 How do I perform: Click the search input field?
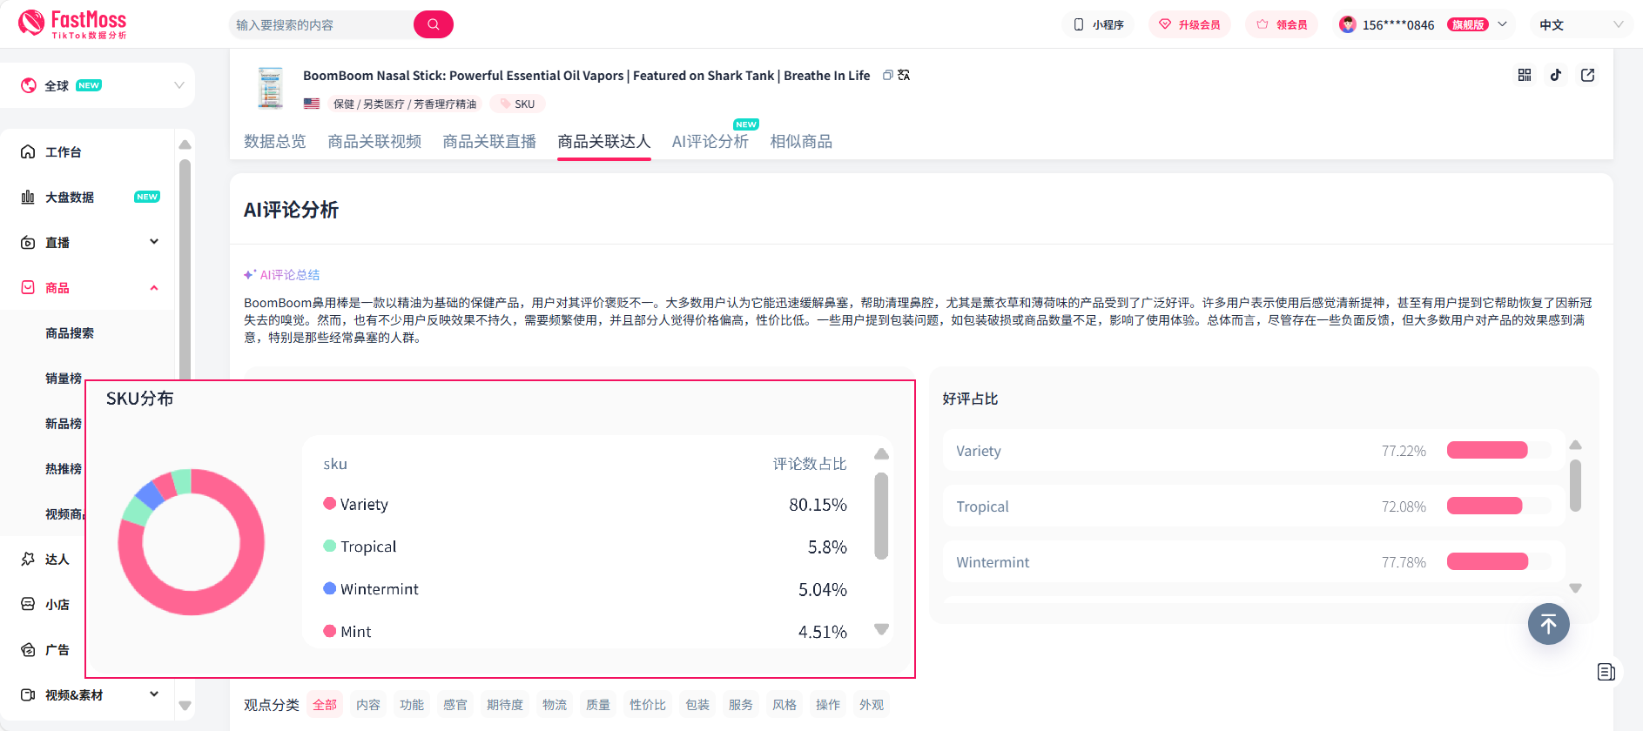pos(322,24)
